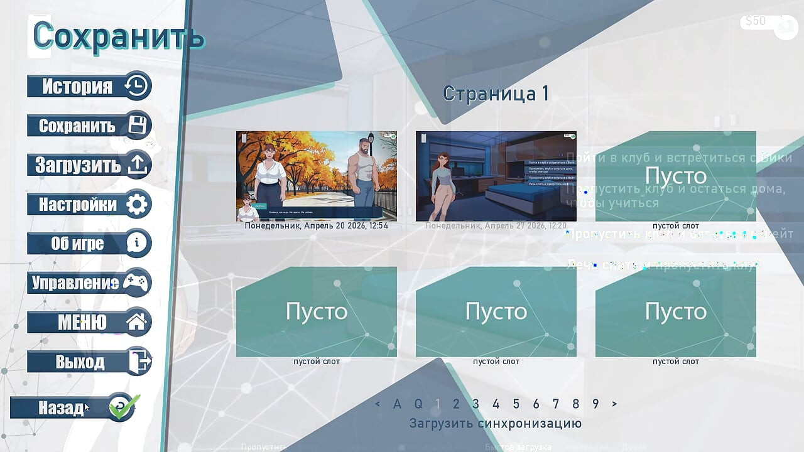Click the gamepad icon beside Управление
804x452 pixels.
(136, 283)
